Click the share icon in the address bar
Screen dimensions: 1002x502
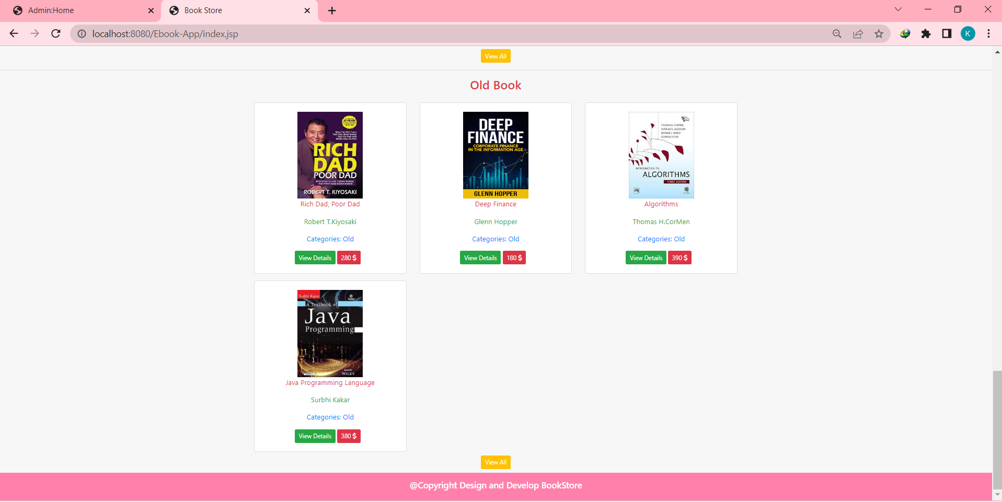click(858, 33)
